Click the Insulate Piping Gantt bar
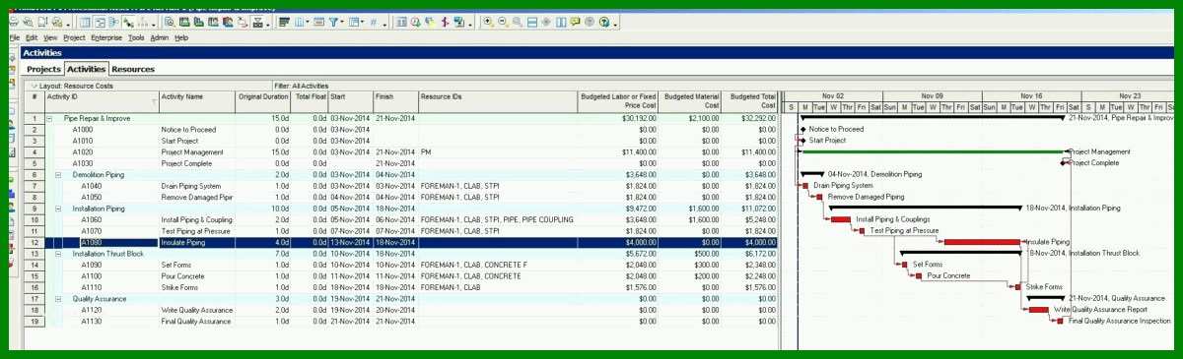 982,241
